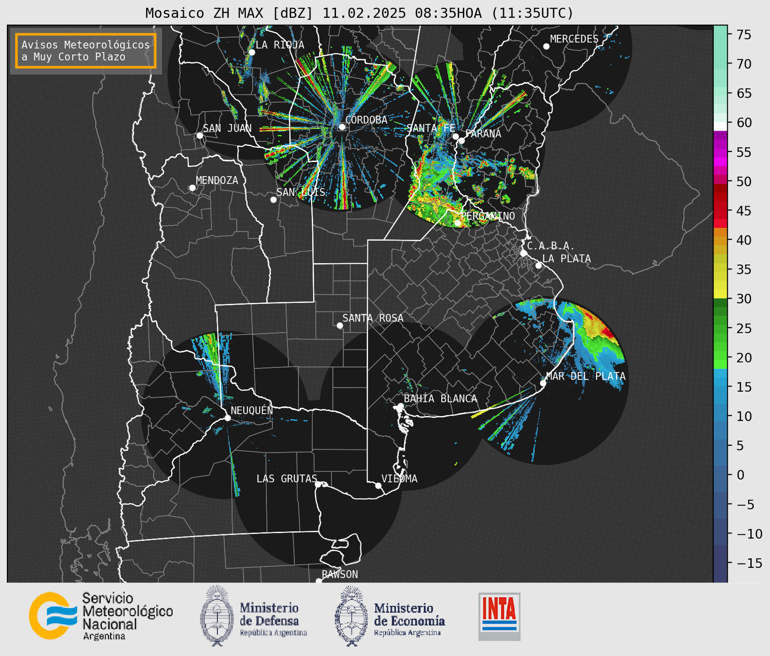Select the MAR DEL PLATA city marker

[x=543, y=383]
